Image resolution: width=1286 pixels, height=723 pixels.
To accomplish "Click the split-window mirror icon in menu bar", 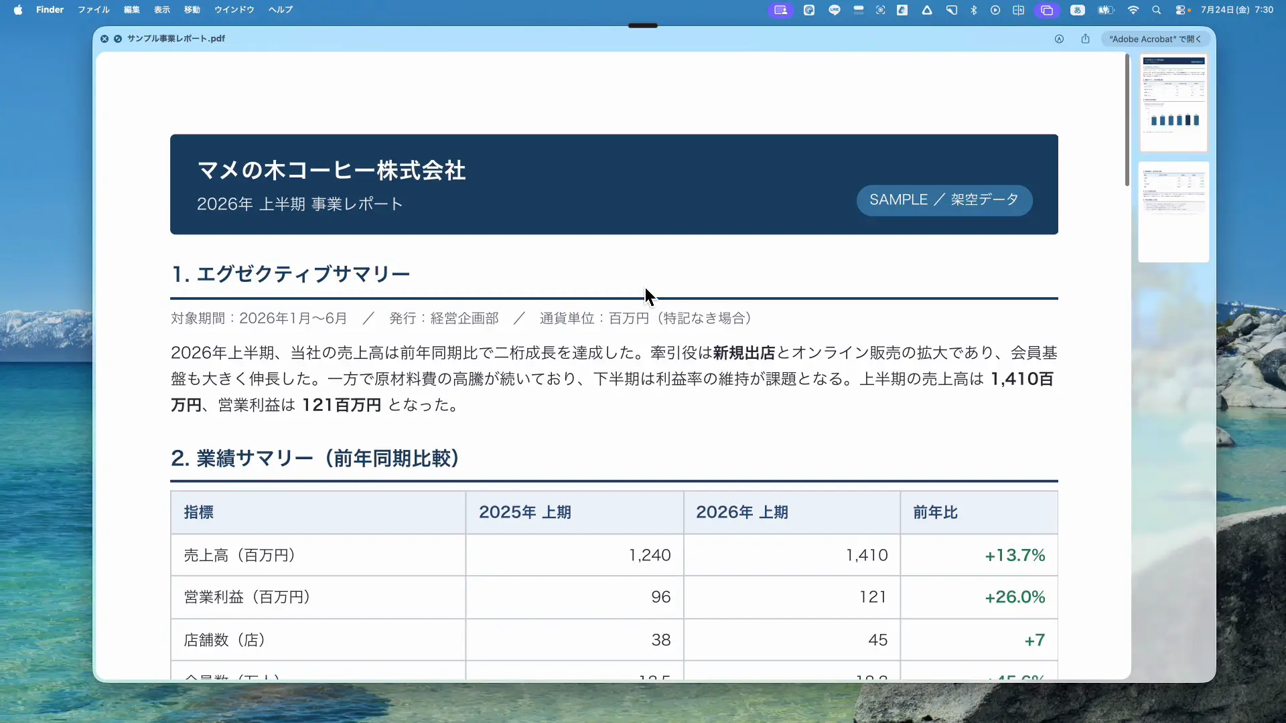I will click(1018, 10).
